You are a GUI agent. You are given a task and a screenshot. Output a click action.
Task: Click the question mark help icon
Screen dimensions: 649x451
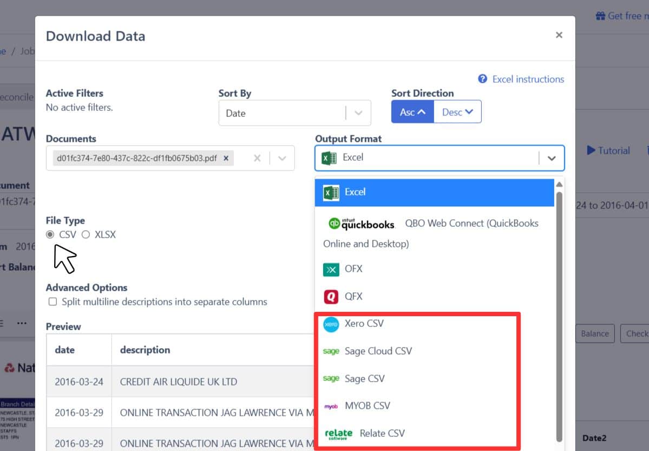(x=482, y=79)
